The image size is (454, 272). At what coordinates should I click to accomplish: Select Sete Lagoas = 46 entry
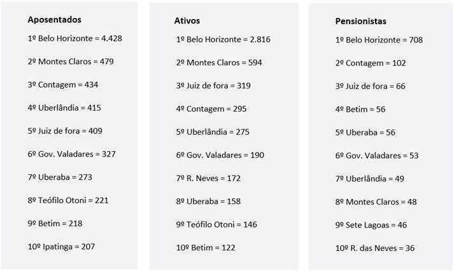point(371,224)
